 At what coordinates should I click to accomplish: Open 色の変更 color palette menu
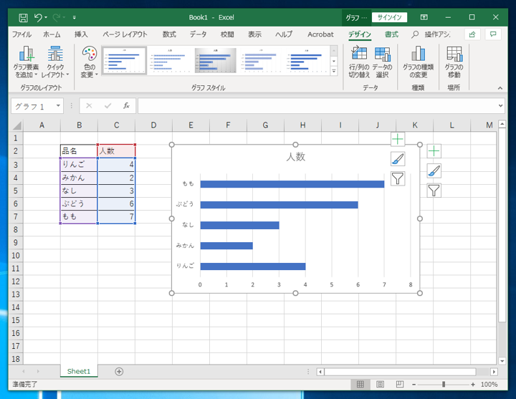89,62
